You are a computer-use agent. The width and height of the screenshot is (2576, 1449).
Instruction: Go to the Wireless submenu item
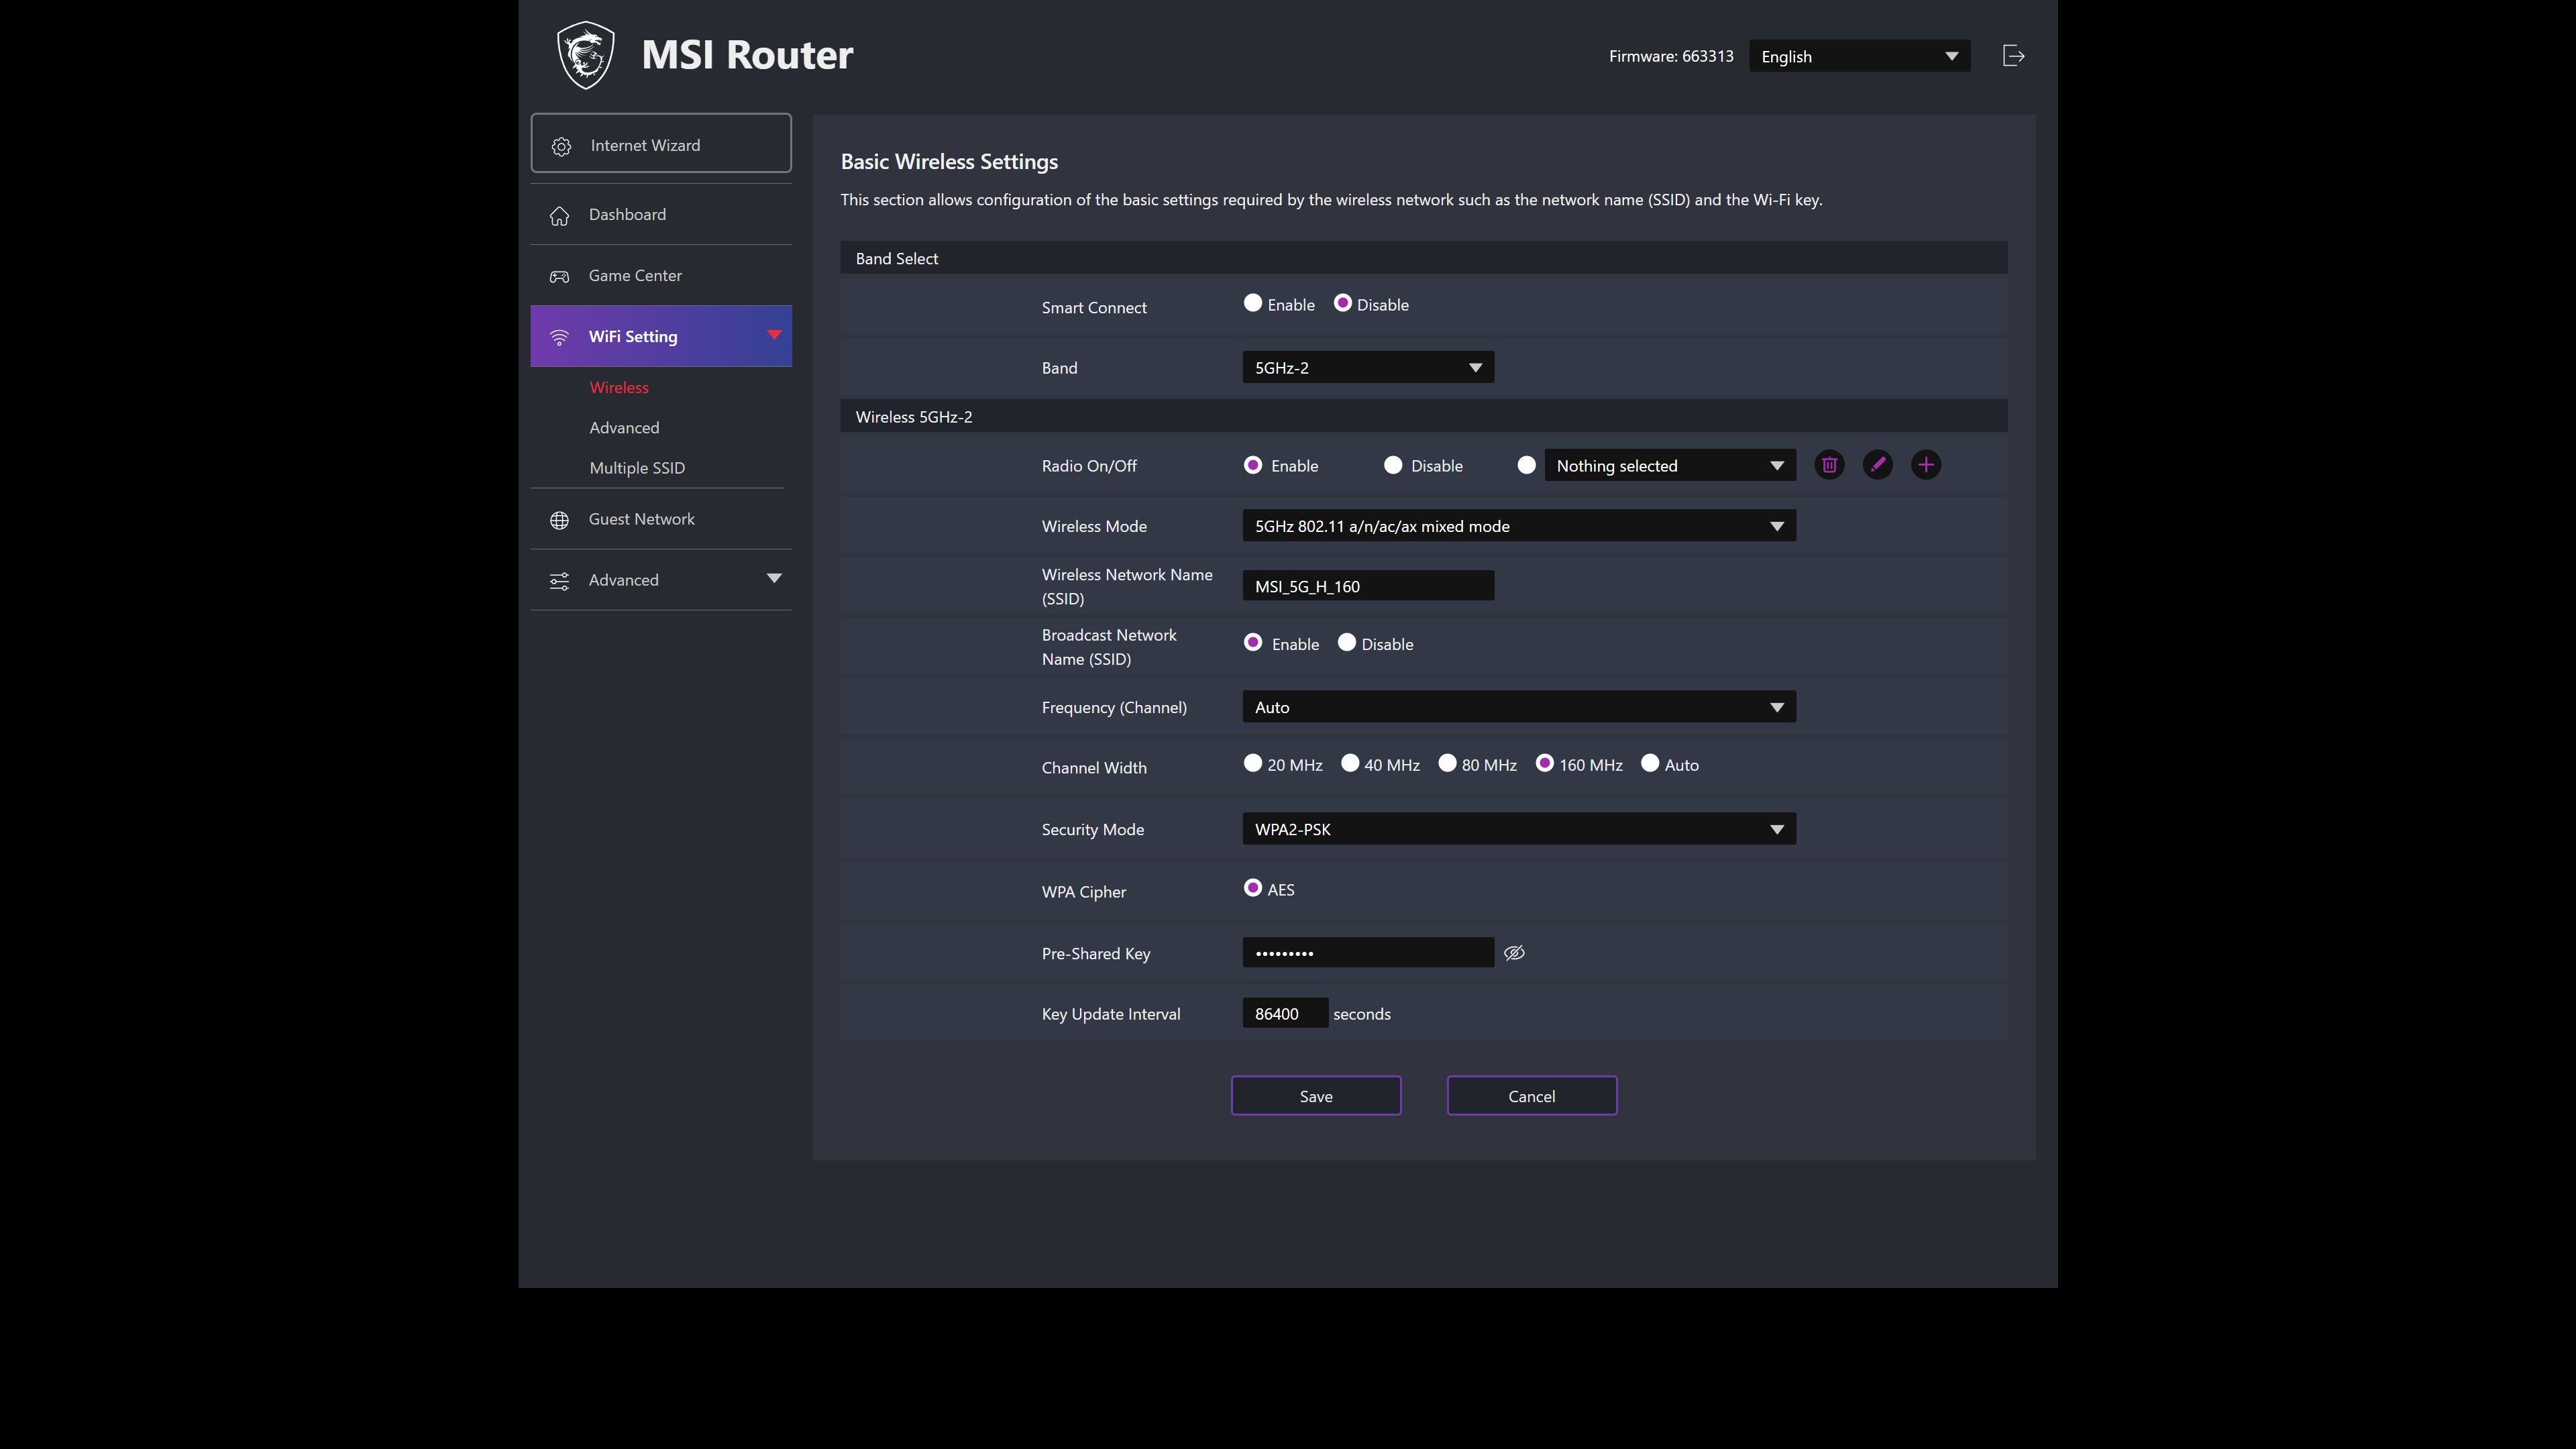coord(619,388)
